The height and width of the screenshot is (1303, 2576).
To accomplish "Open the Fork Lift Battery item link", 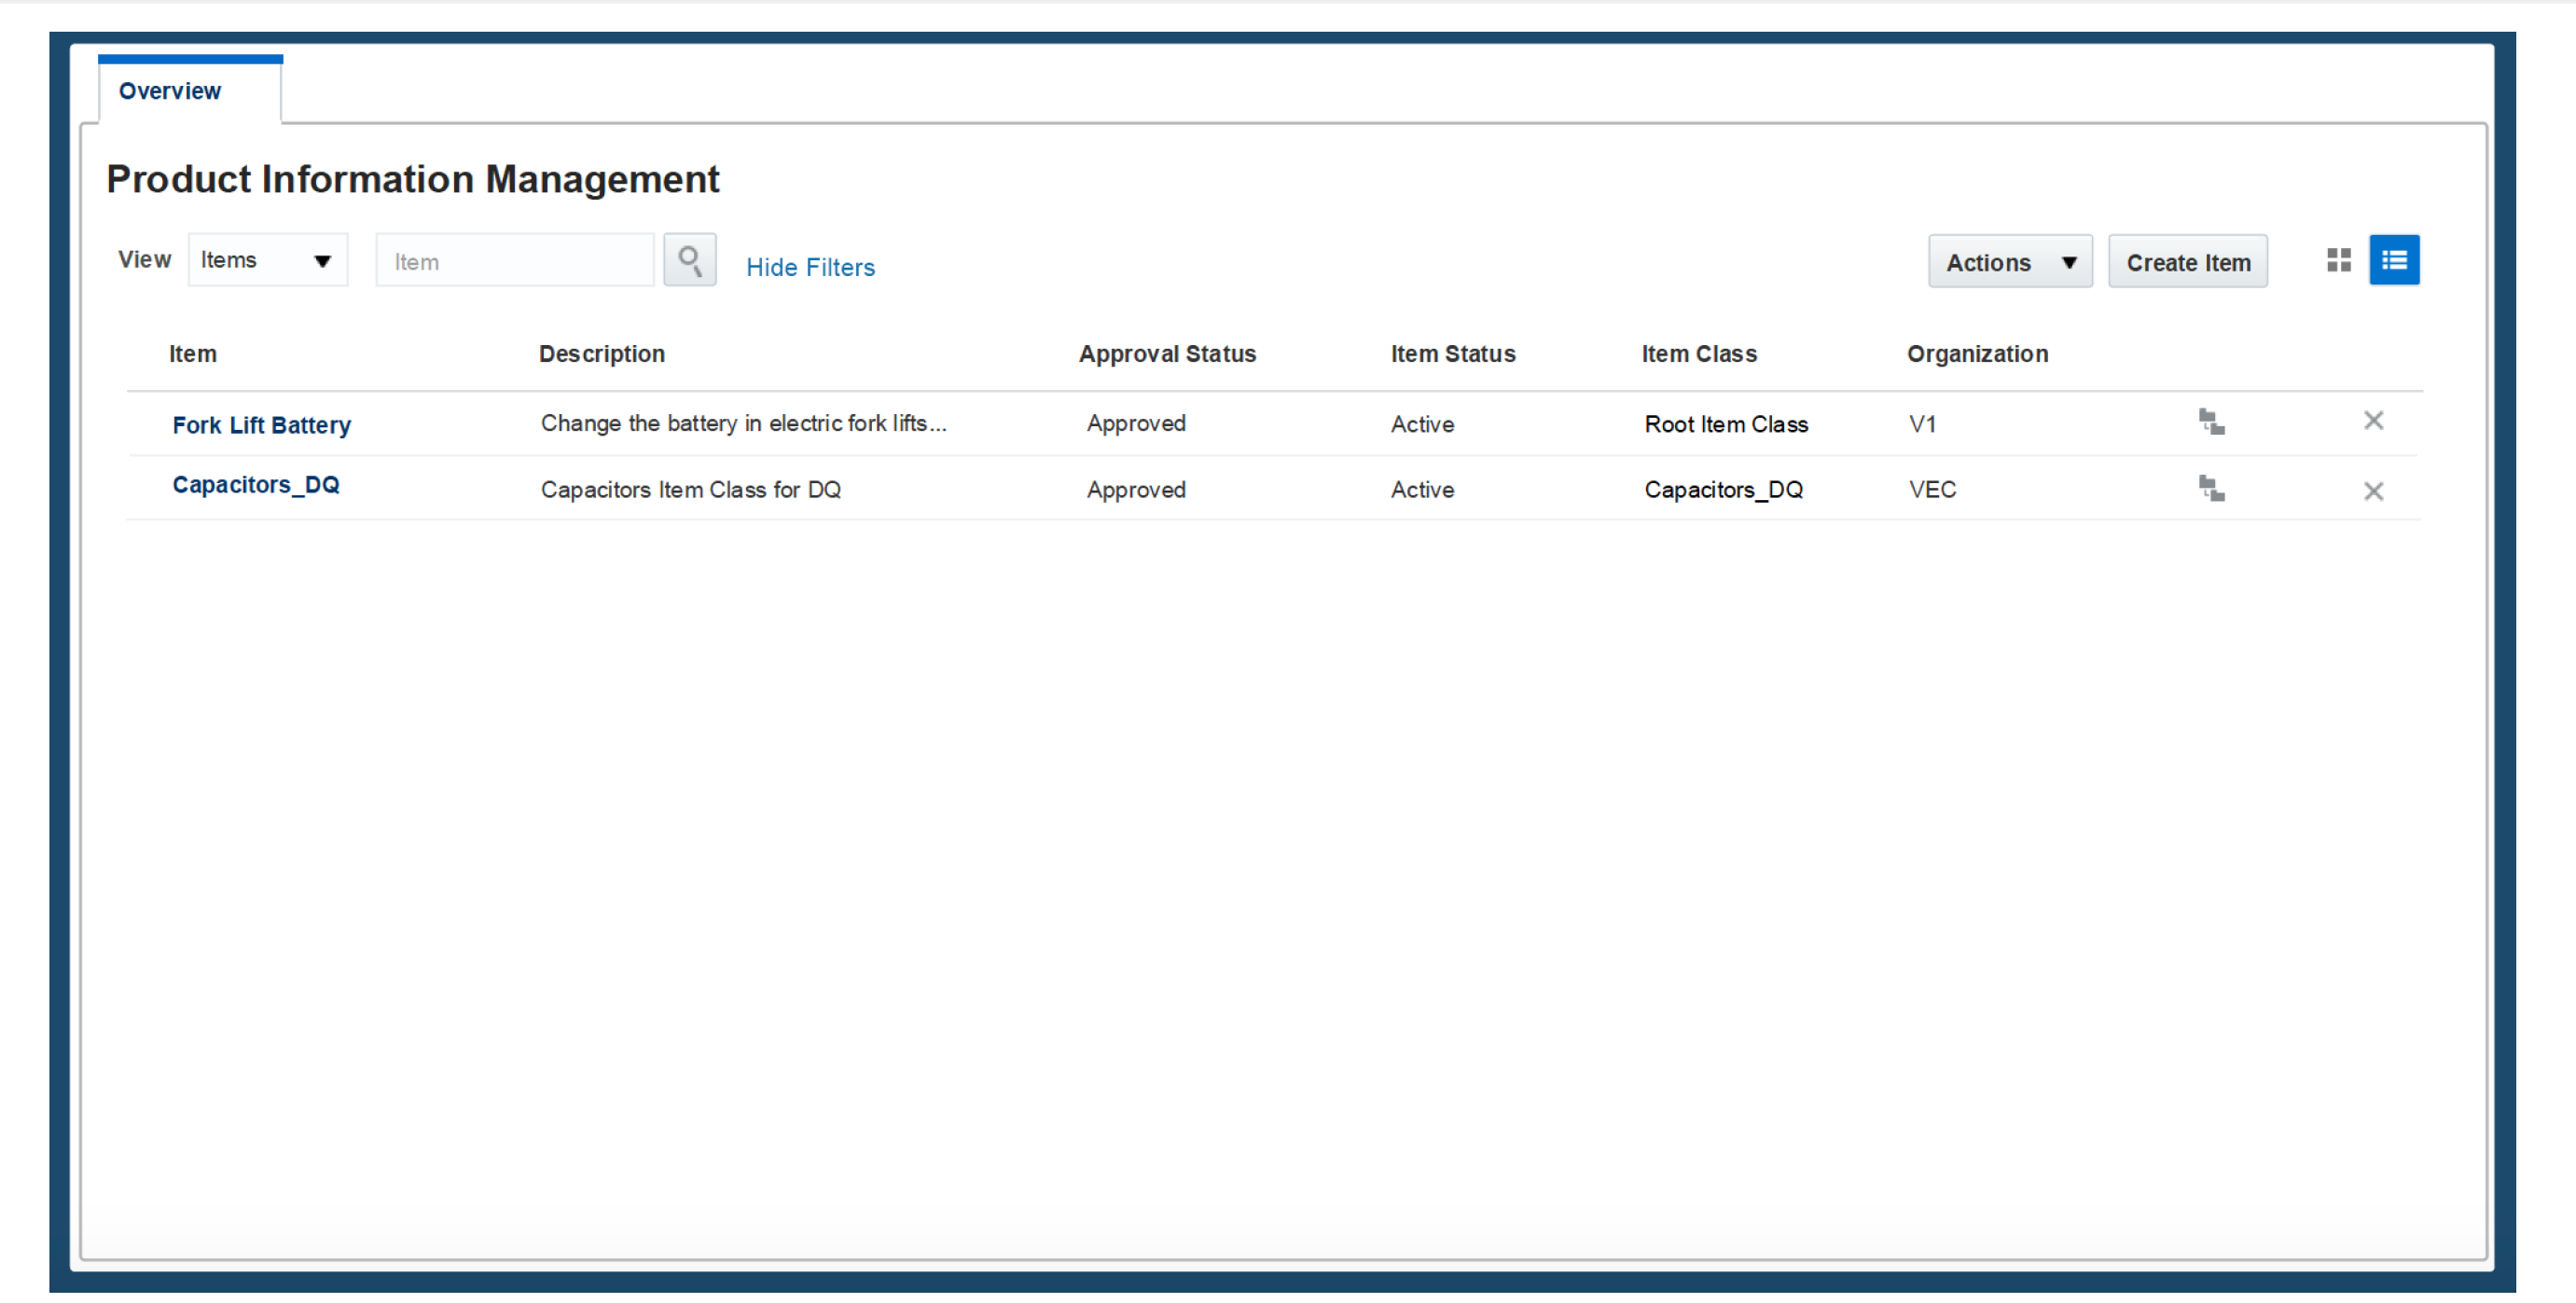I will click(261, 425).
